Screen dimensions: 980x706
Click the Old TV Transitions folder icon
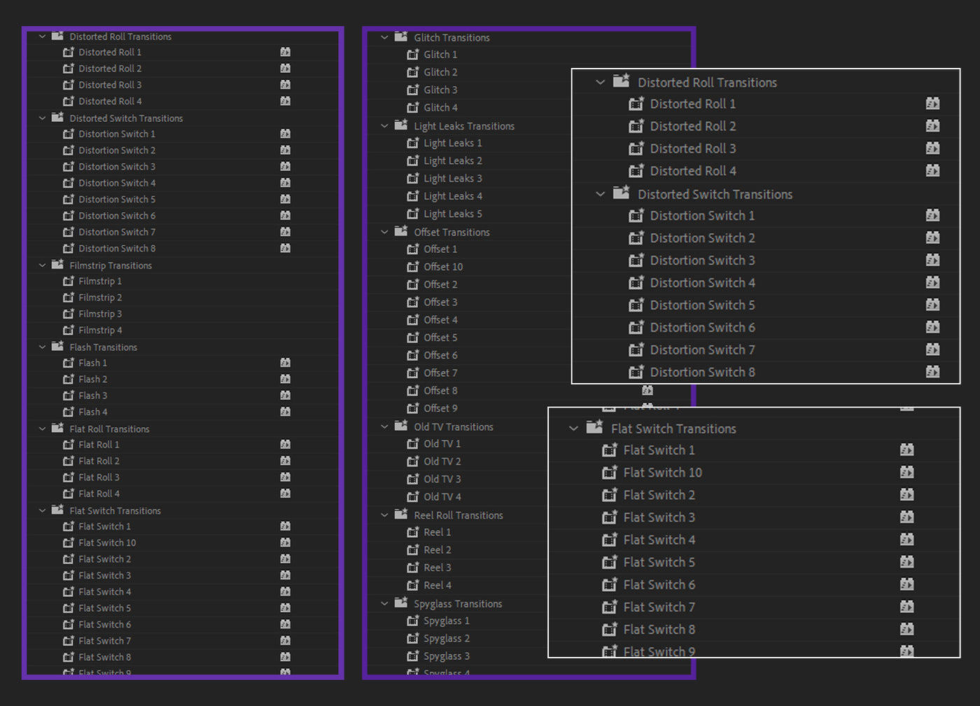click(401, 425)
